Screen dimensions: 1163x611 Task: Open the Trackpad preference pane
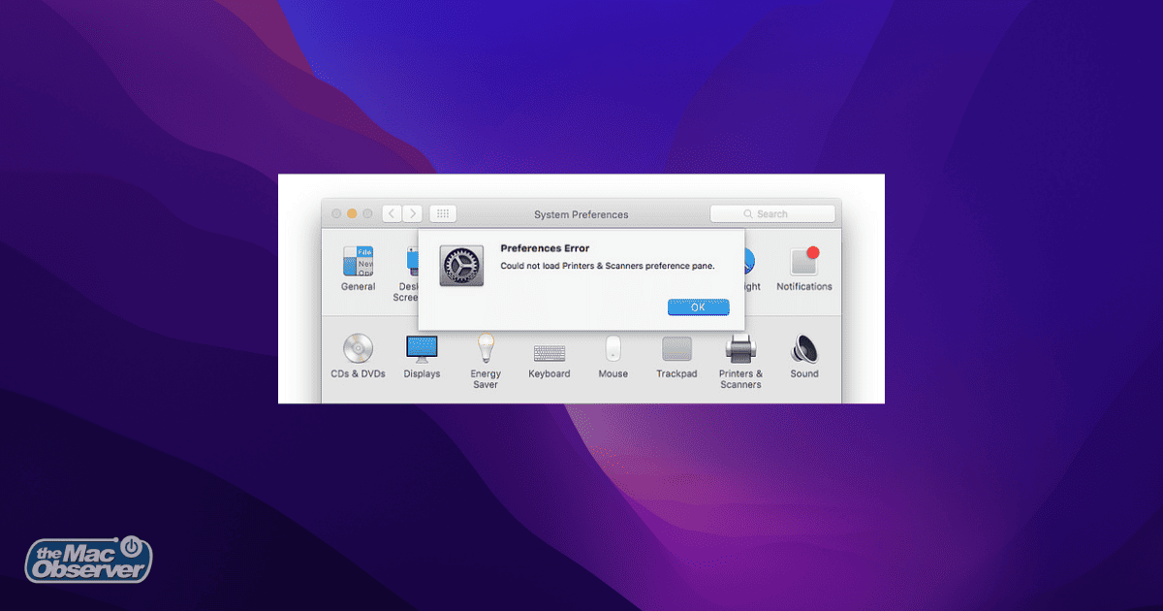click(x=676, y=349)
